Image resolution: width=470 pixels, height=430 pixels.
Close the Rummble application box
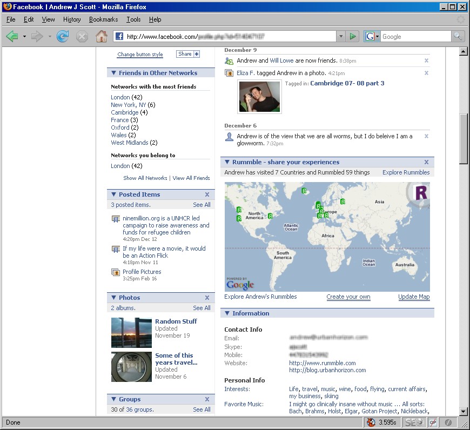(x=426, y=162)
